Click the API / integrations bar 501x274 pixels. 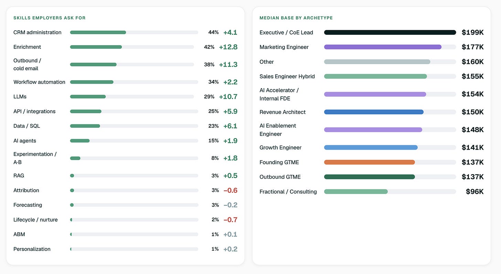tap(134, 112)
